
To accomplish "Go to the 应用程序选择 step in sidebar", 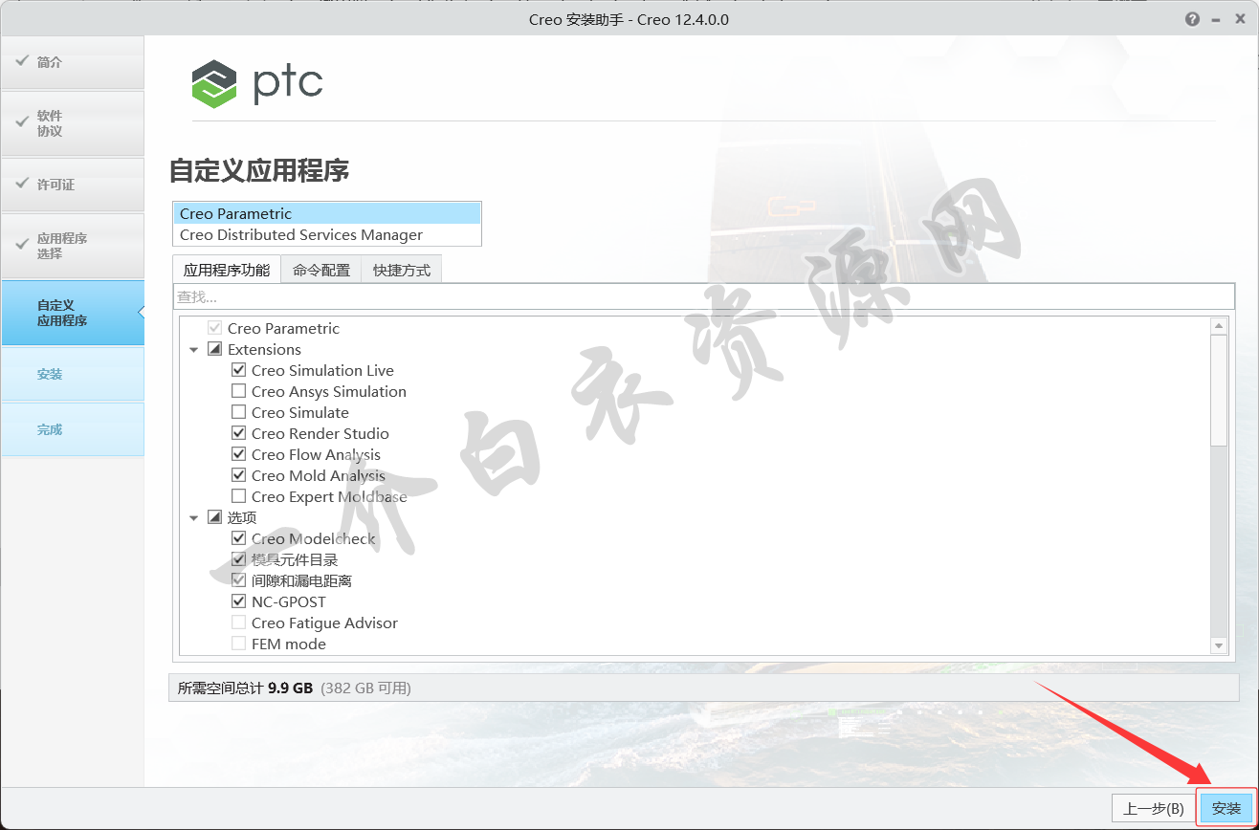I will tap(73, 246).
